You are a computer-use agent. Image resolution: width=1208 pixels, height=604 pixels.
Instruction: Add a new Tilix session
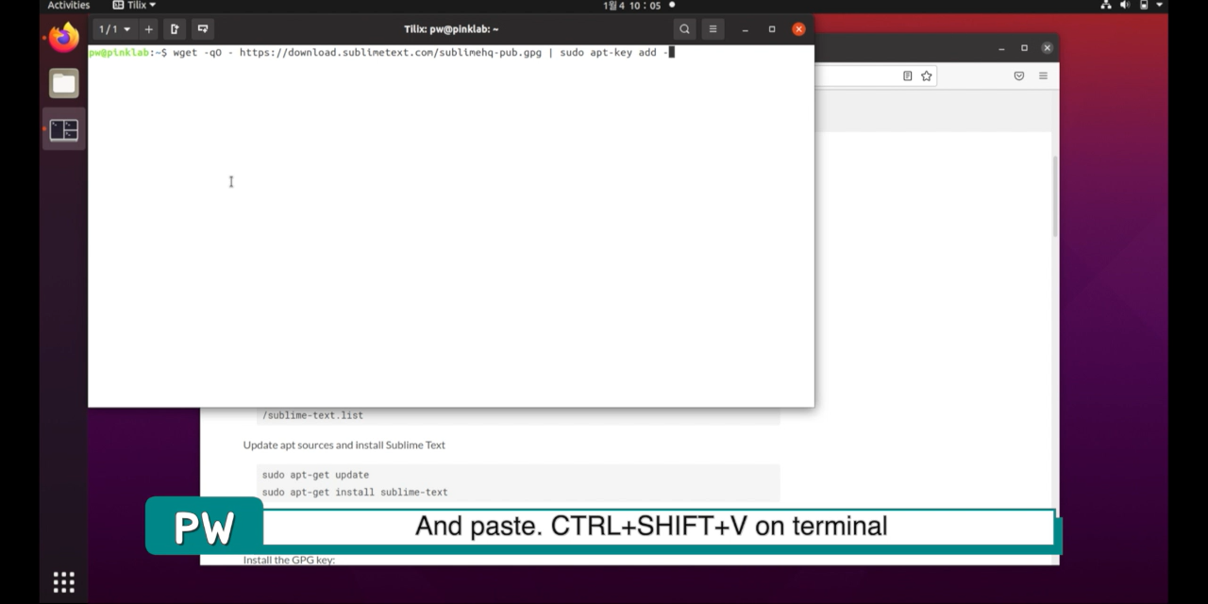click(148, 29)
